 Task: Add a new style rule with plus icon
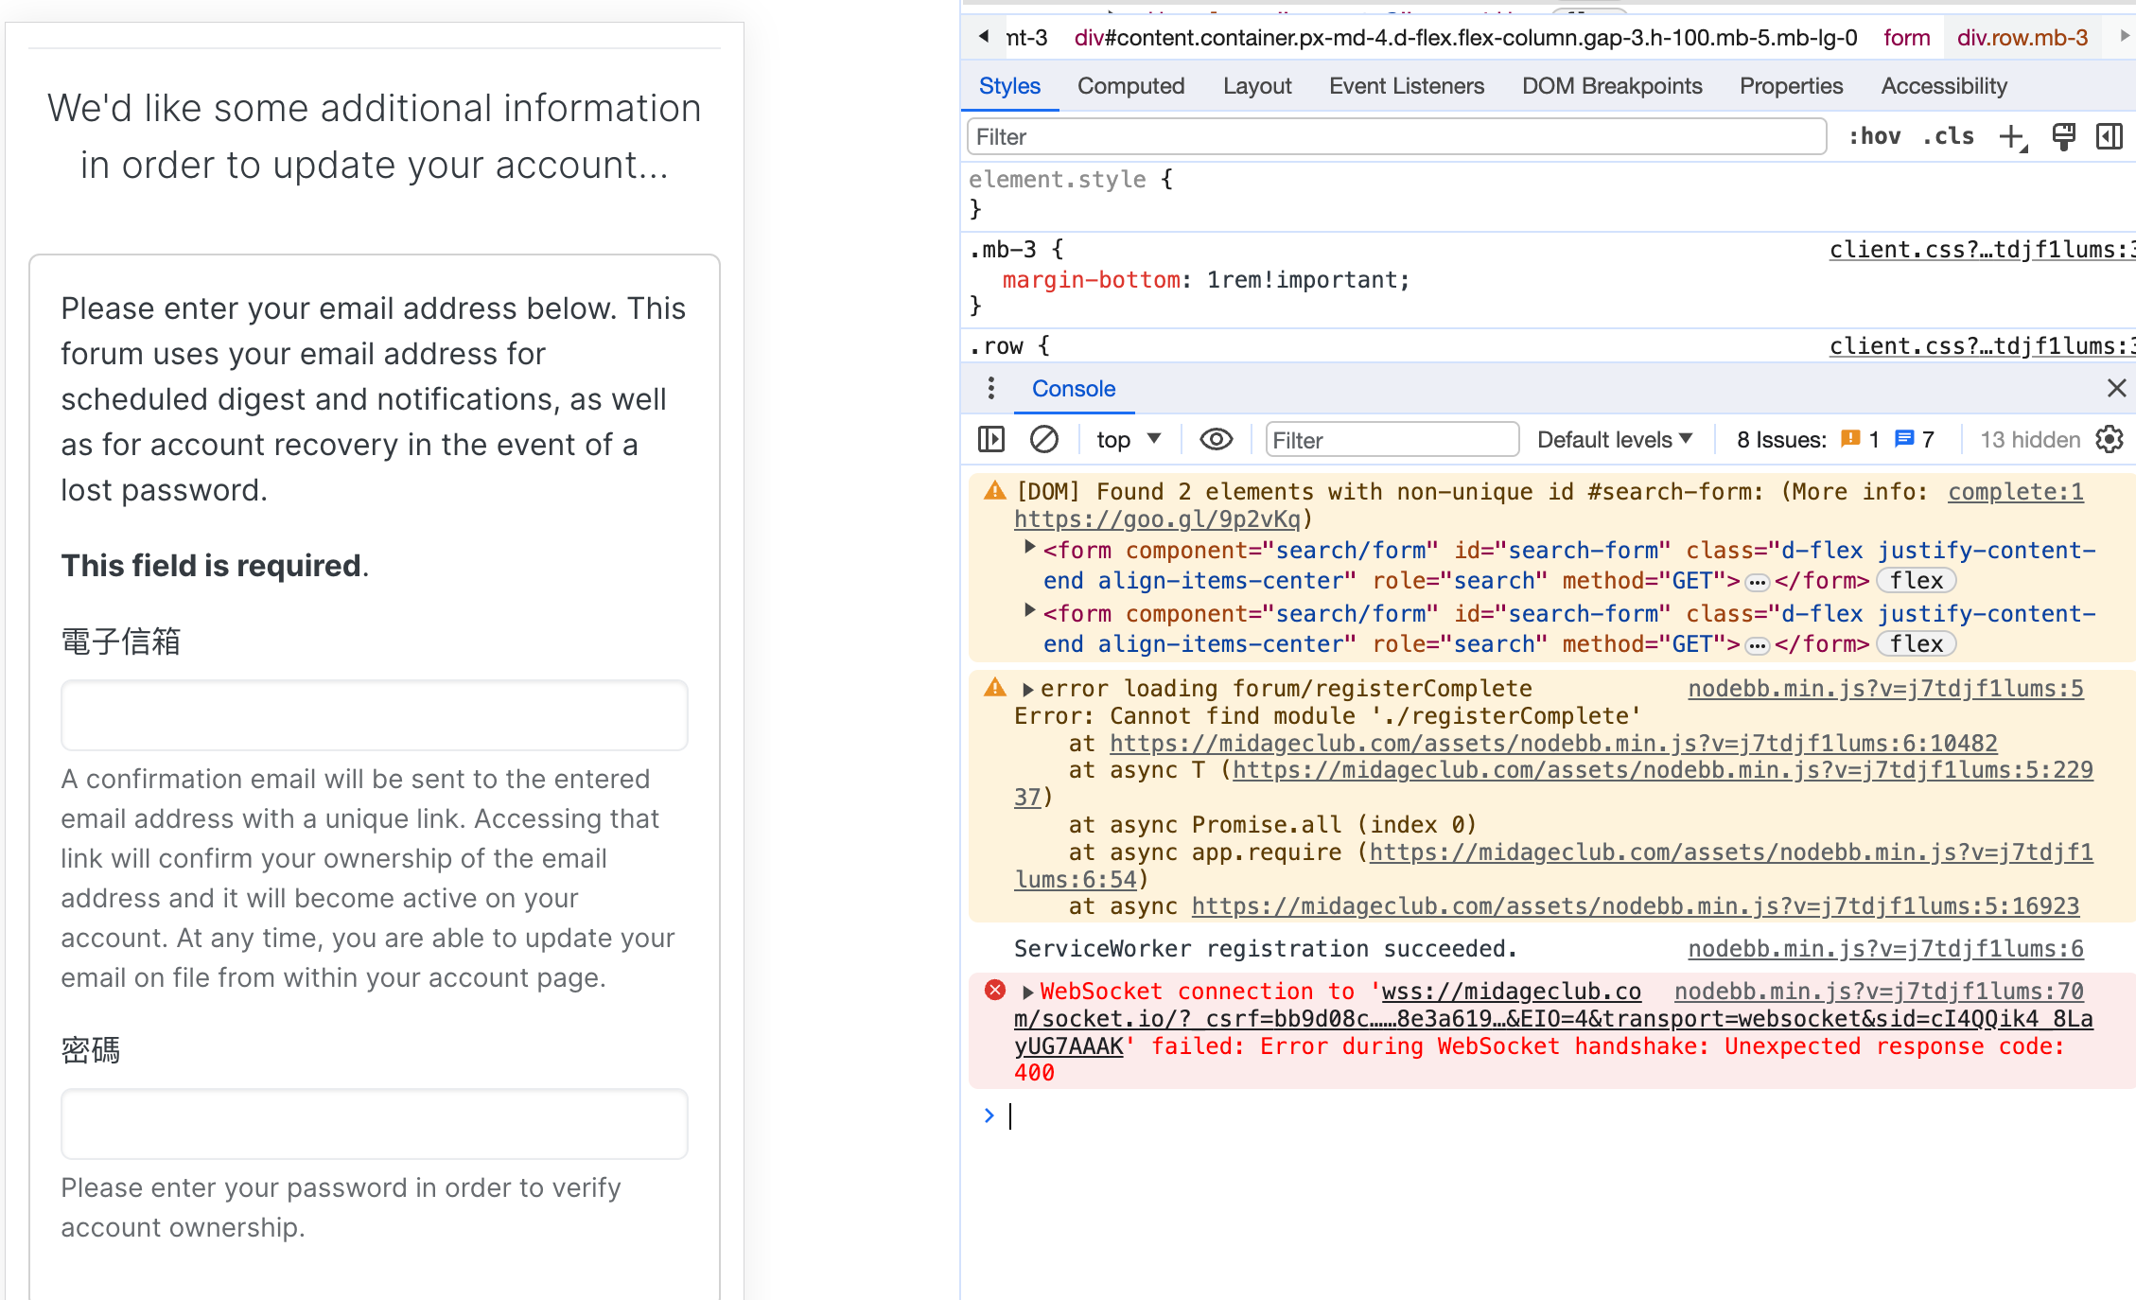(2013, 137)
